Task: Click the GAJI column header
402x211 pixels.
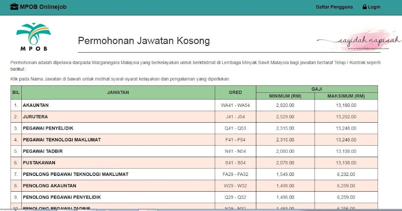Action: [x=317, y=89]
